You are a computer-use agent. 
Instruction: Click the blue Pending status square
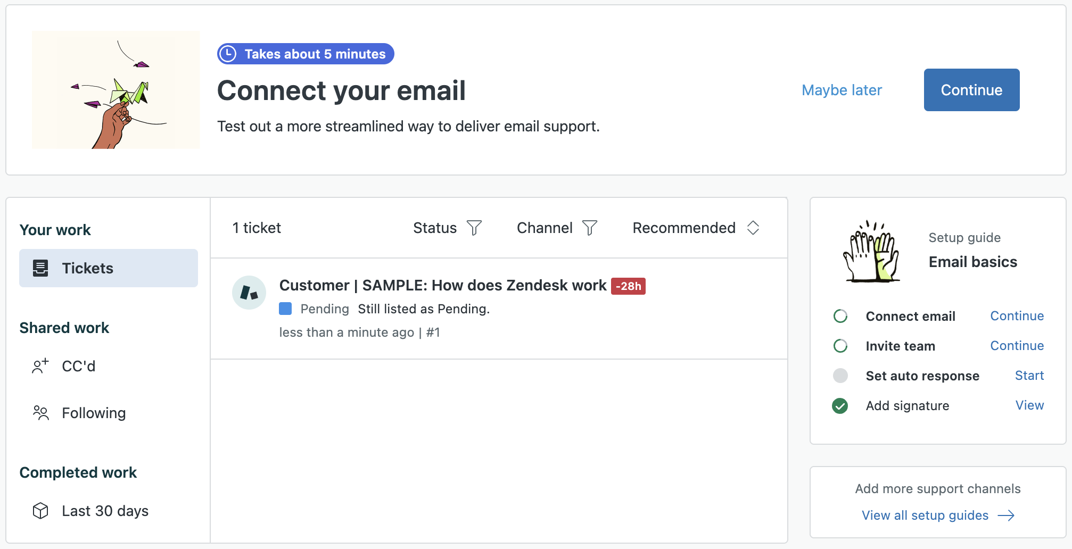tap(285, 309)
